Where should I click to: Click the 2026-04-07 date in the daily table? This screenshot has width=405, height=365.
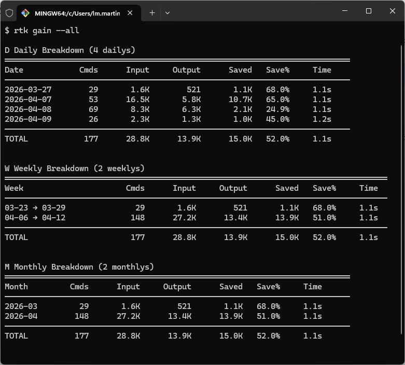pos(28,100)
